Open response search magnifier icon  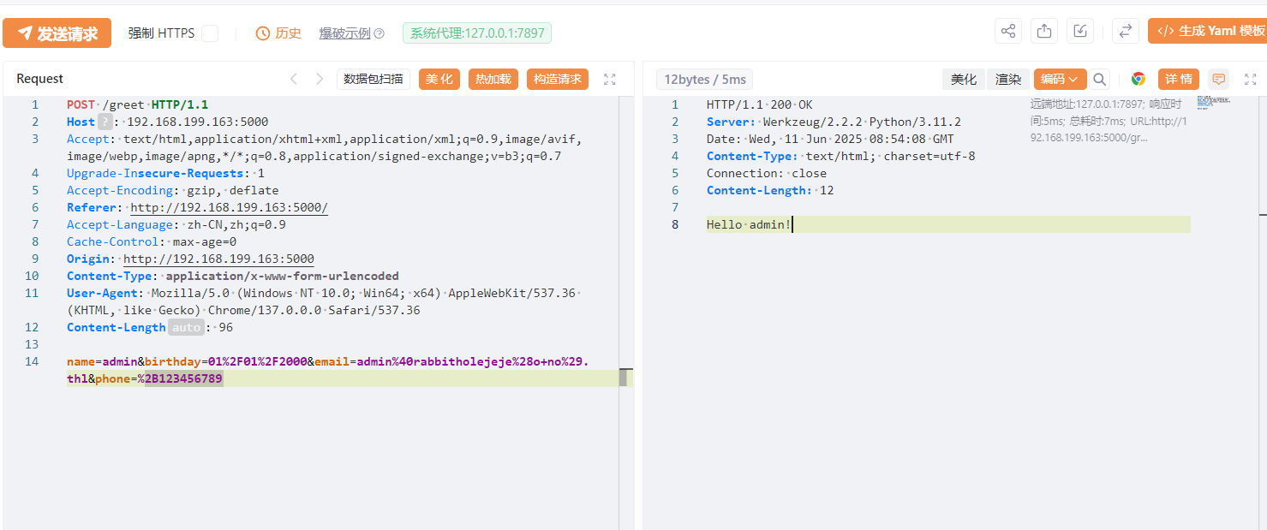point(1100,80)
